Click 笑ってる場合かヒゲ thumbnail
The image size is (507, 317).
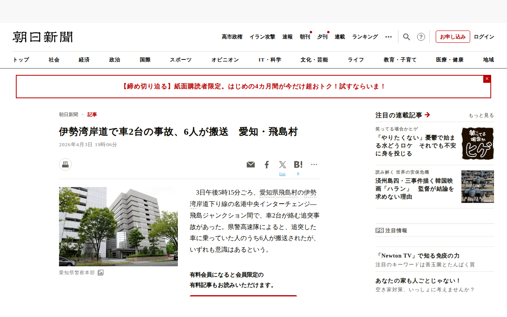(x=478, y=143)
